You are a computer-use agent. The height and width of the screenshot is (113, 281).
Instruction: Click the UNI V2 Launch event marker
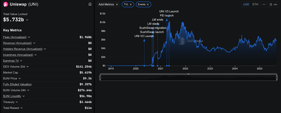tap(144, 66)
